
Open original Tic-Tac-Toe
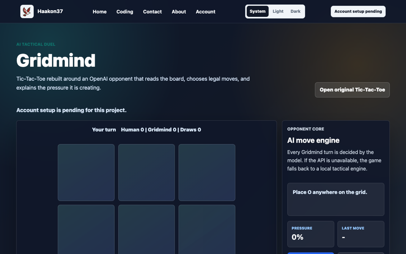pyautogui.click(x=352, y=90)
